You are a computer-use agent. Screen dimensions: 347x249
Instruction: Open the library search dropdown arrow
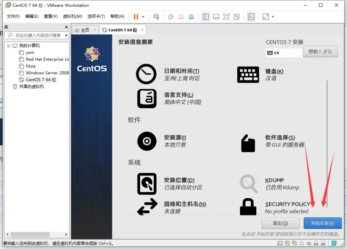(66, 35)
